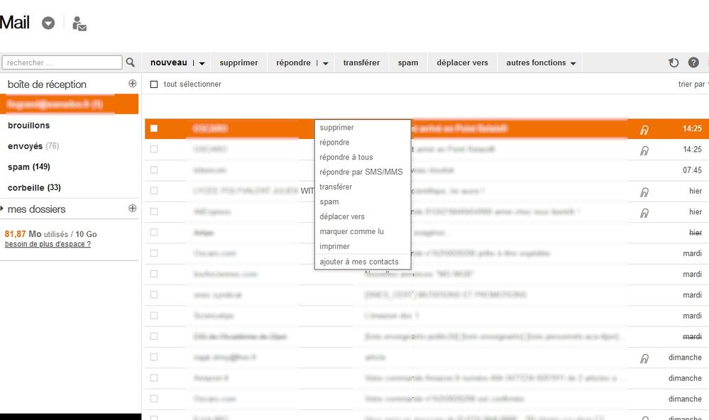The width and height of the screenshot is (709, 420).
Task: Click plus icon beside mes dossiers
Action: point(133,208)
